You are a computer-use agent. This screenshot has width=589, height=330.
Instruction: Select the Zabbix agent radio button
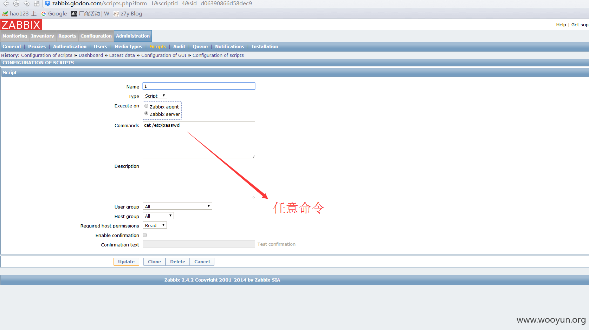[x=147, y=106]
